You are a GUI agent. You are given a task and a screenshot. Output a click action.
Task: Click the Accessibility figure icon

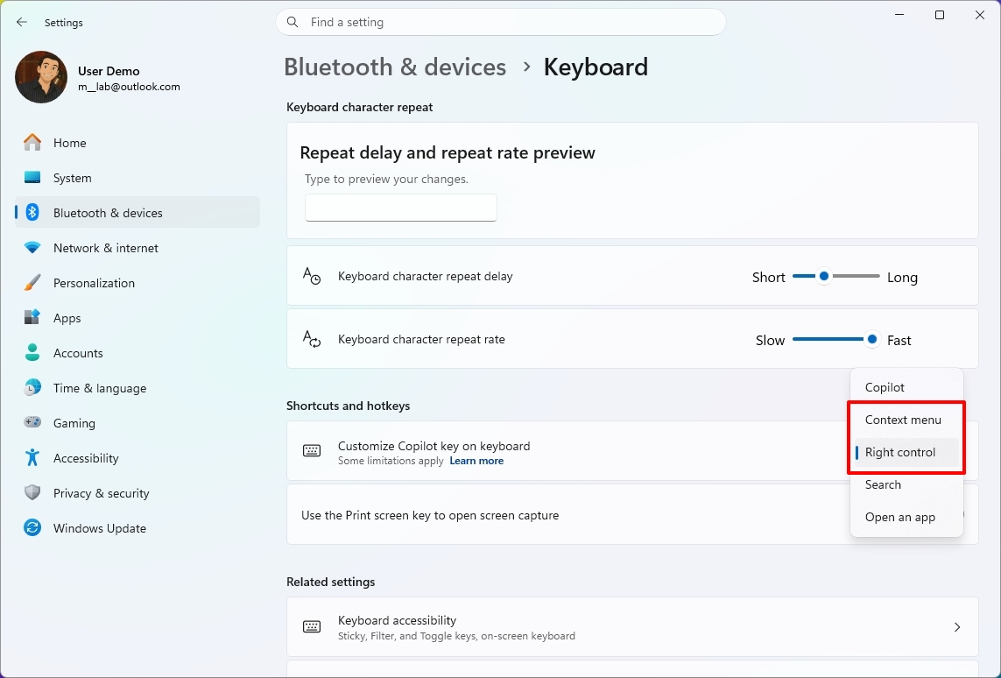tap(32, 458)
